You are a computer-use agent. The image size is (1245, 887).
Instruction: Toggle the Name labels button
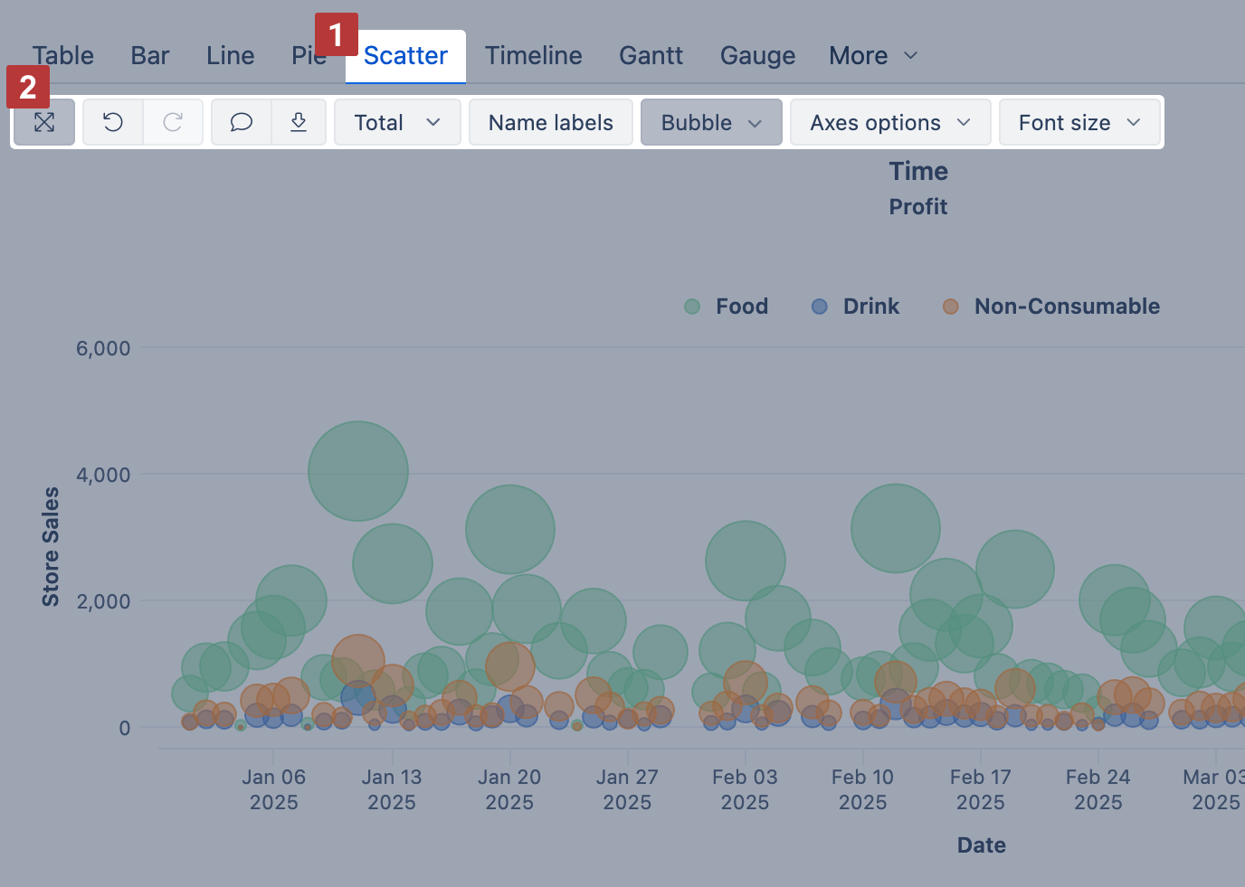[x=550, y=122]
